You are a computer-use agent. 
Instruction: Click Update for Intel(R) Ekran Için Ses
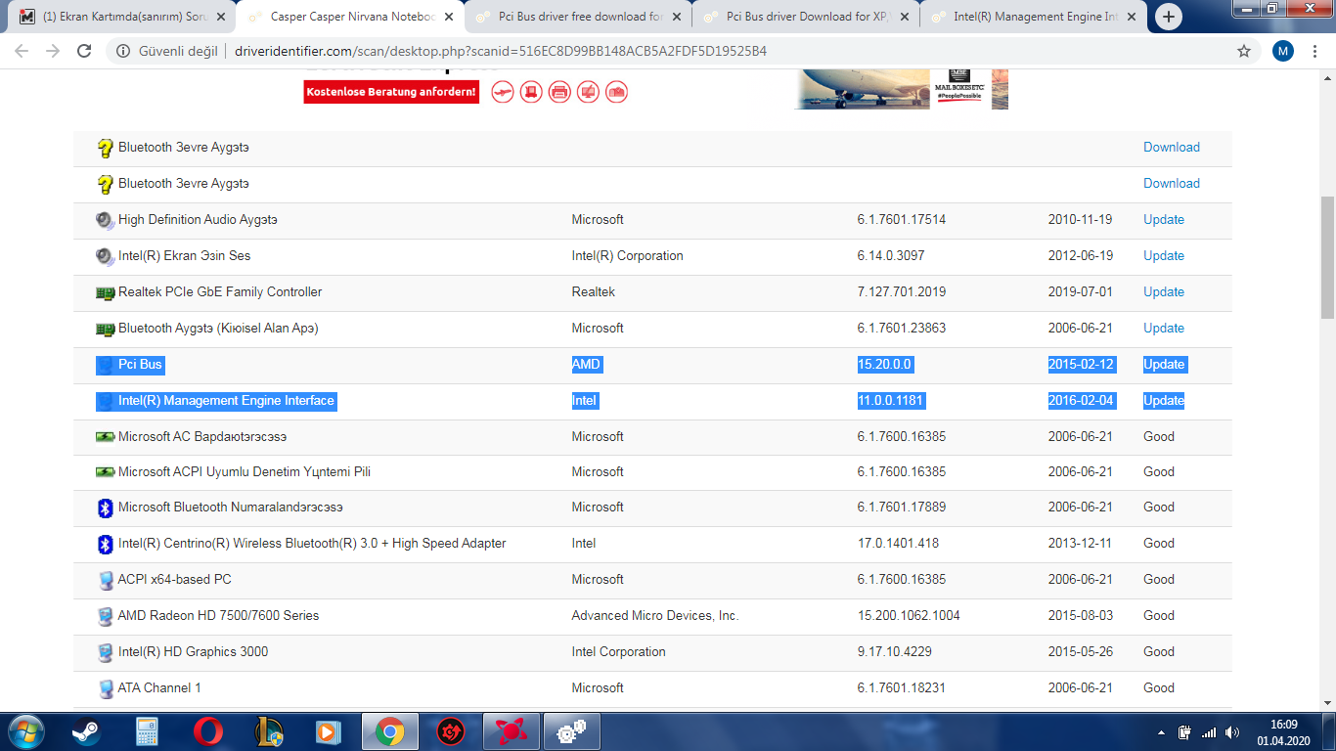[x=1164, y=256]
